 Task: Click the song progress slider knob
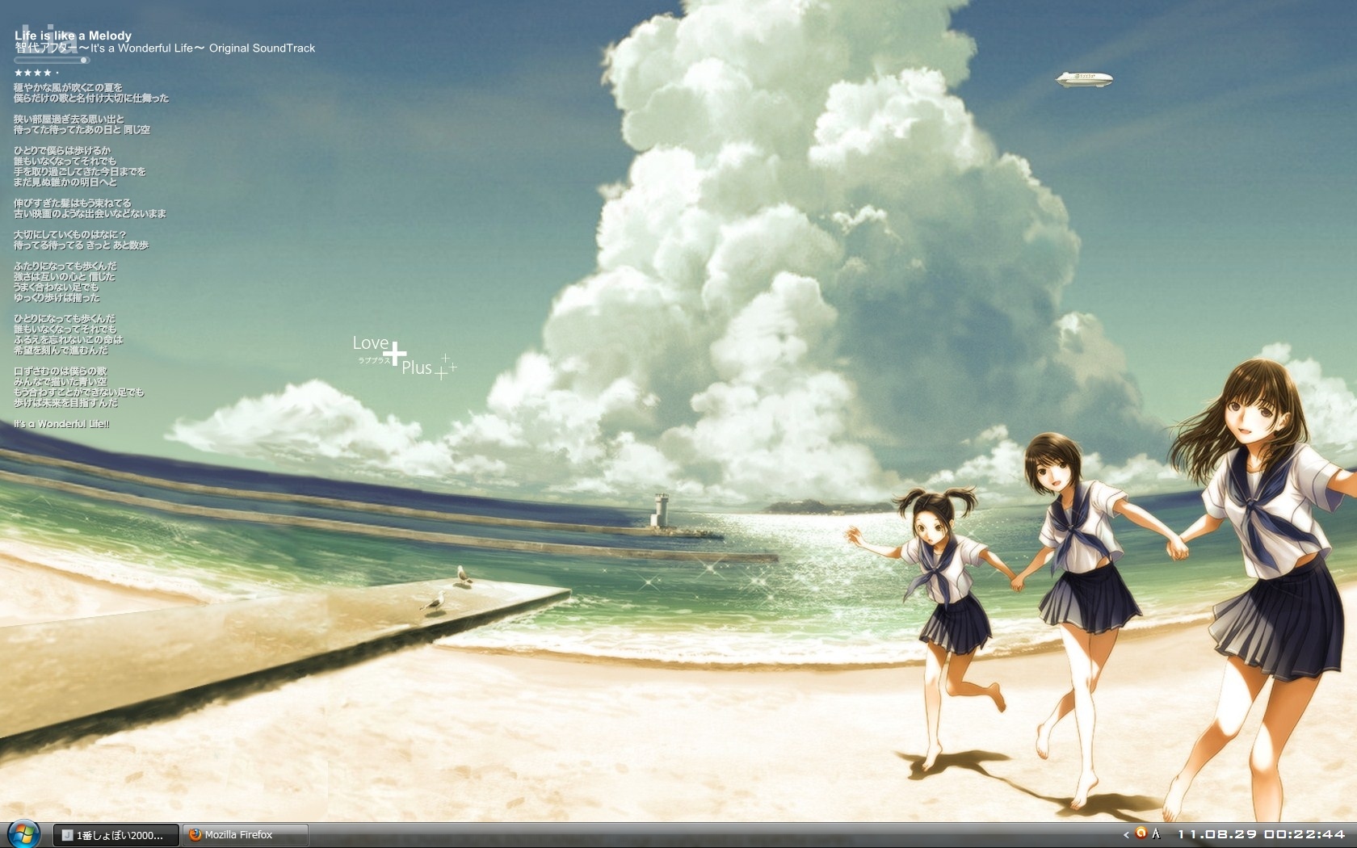tap(84, 60)
